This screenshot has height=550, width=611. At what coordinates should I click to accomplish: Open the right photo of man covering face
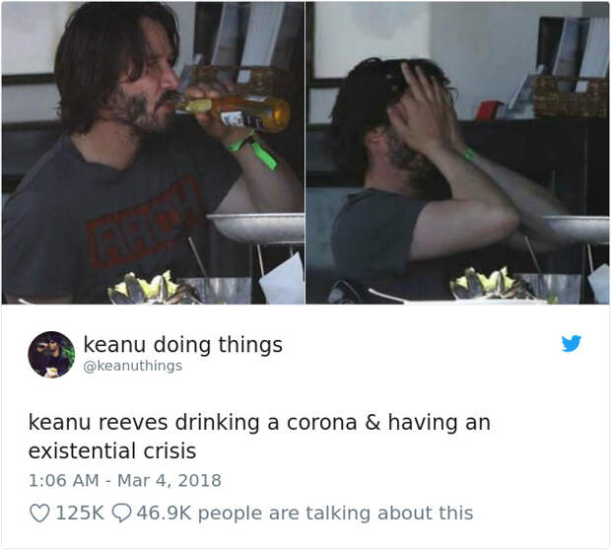point(457,153)
